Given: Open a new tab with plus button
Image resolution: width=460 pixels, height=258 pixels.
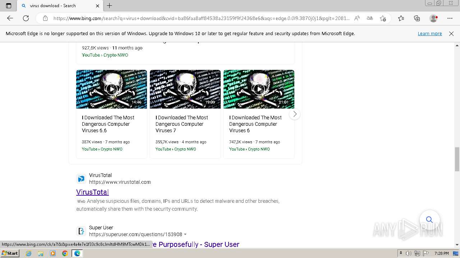Looking at the screenshot, I should 110,6.
